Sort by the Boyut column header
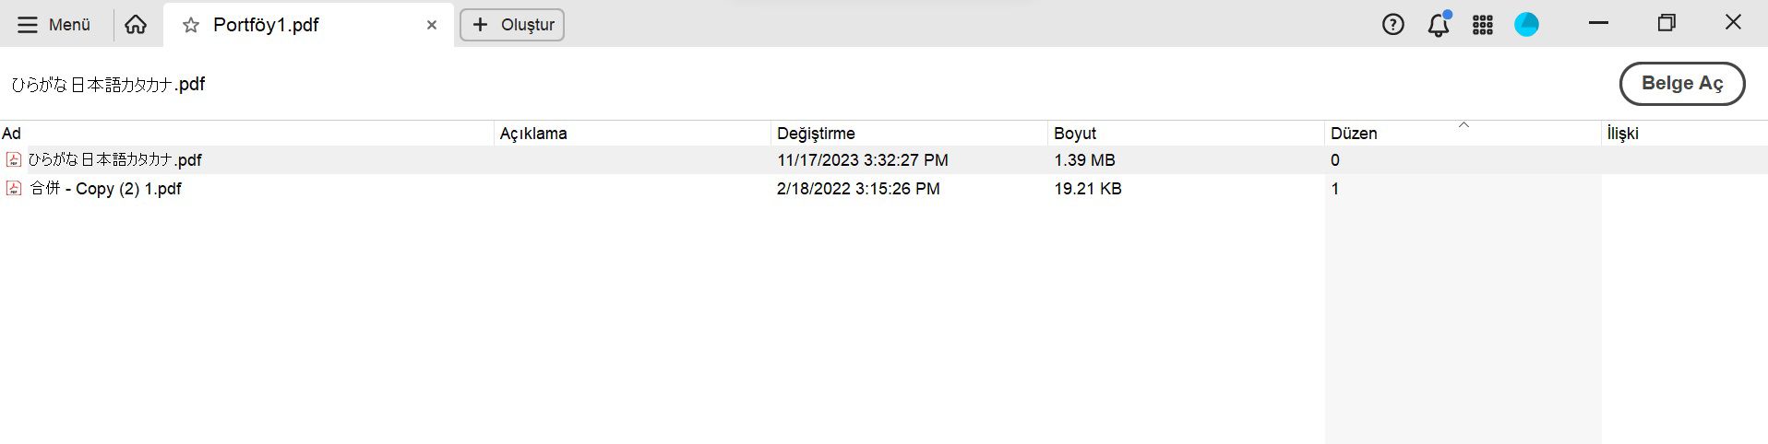 [1075, 134]
